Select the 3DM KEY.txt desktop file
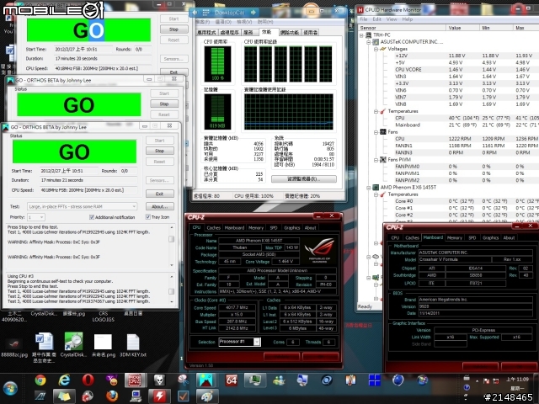The width and height of the screenshot is (539, 404). point(133,345)
